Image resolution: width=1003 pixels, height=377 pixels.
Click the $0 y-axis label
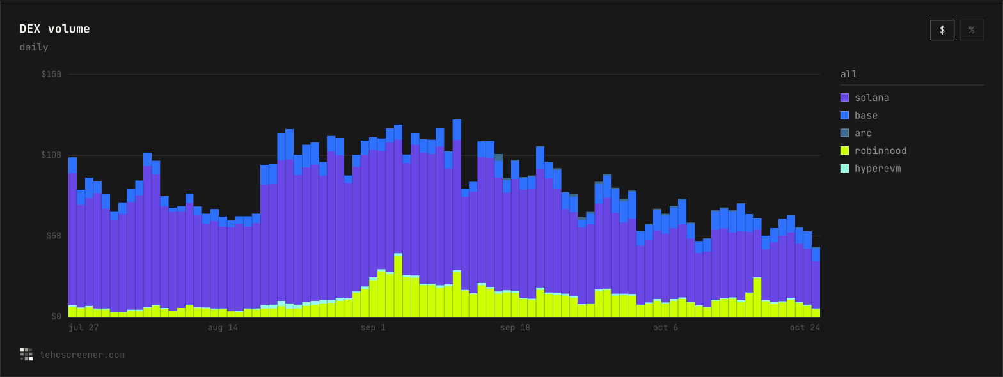coord(56,316)
